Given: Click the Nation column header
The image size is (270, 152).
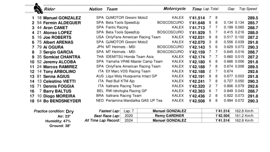Looking at the screenshot, I should 95,9.
